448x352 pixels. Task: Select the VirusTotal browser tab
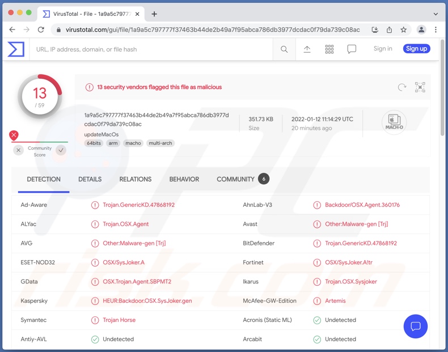pos(91,14)
